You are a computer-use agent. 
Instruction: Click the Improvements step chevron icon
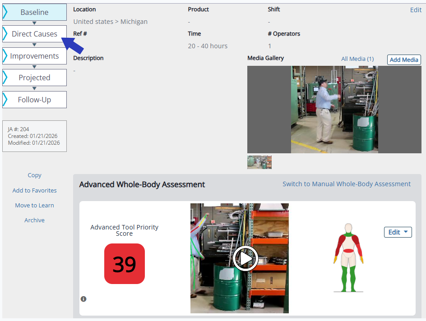(x=5, y=56)
